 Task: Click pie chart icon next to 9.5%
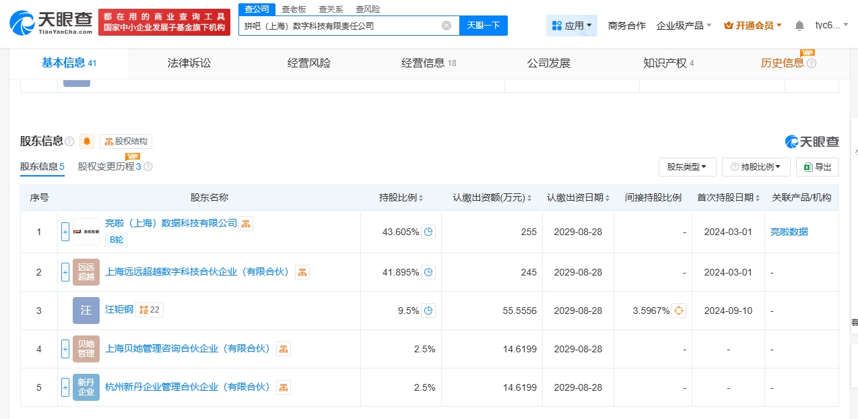click(428, 311)
